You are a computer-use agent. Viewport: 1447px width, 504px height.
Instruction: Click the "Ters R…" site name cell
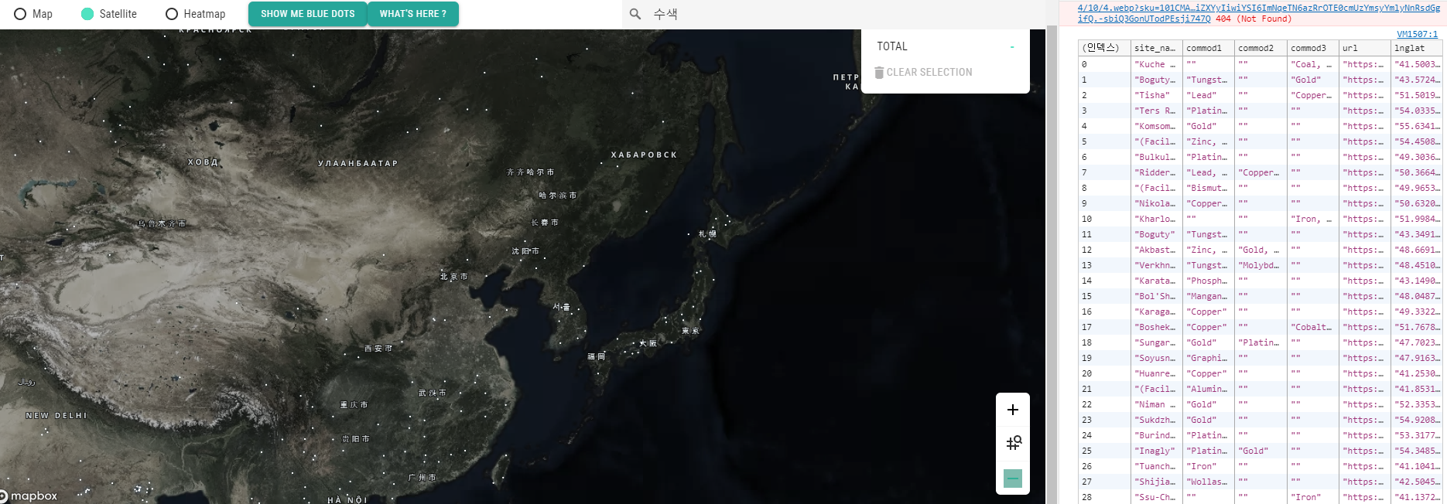[x=1156, y=111]
